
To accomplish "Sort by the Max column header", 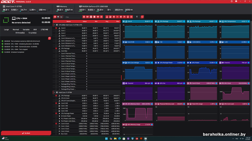I will [x=117, y=21].
